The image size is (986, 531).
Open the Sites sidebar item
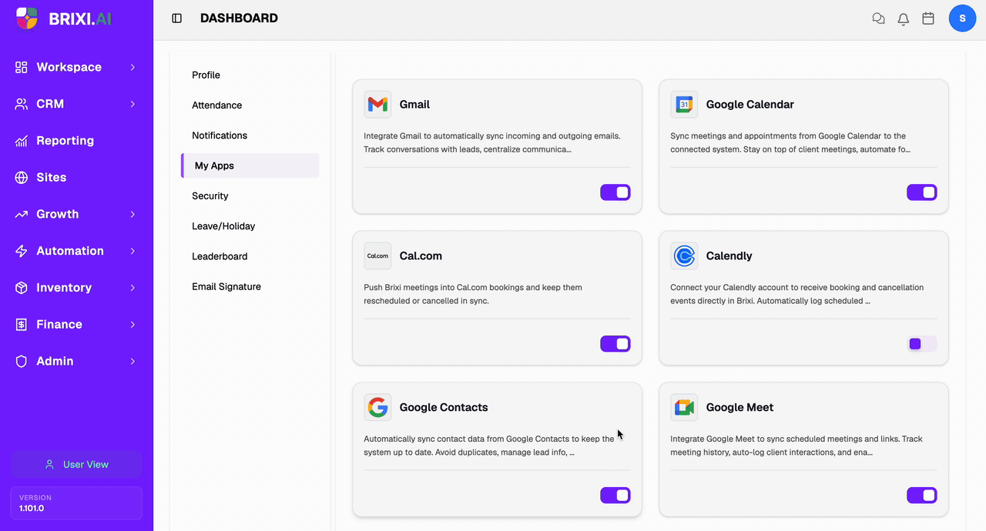pos(76,178)
